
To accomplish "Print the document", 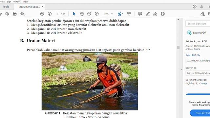I will click(x=14, y=14).
